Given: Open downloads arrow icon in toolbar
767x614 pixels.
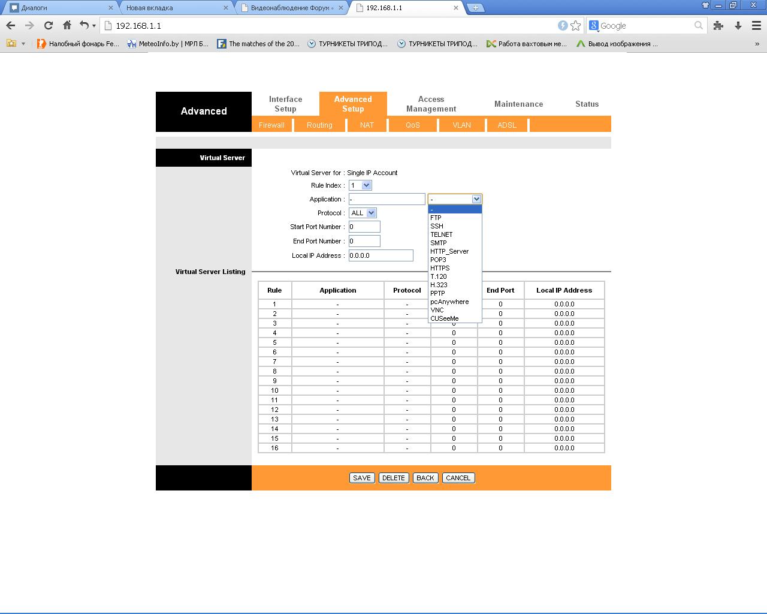Looking at the screenshot, I should pyautogui.click(x=738, y=26).
